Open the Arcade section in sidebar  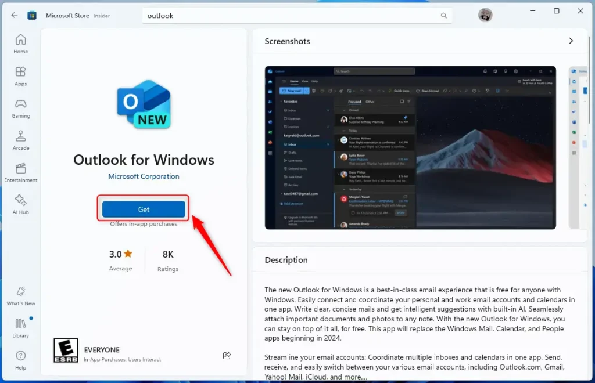click(x=20, y=140)
